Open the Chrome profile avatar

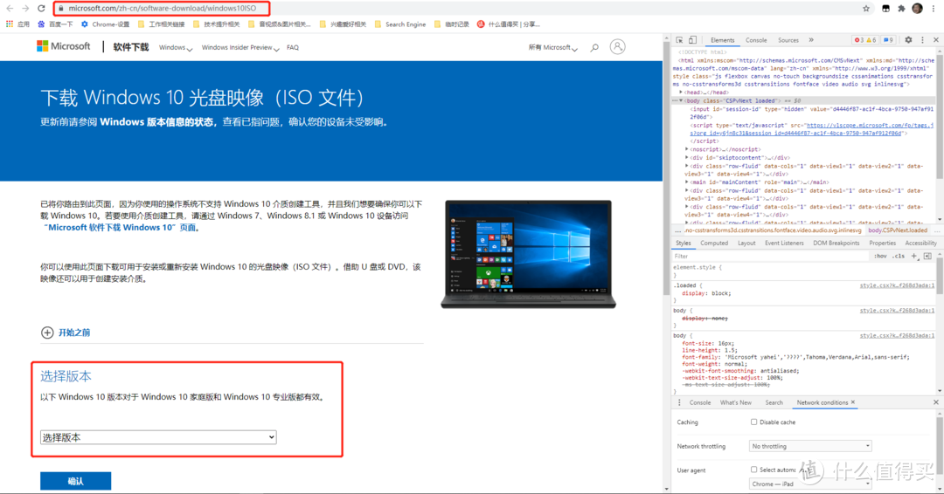tap(917, 8)
